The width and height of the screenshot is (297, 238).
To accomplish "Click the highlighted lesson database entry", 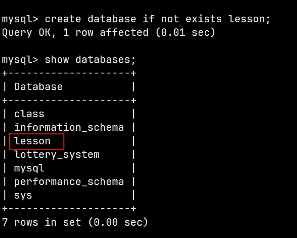I will [32, 141].
